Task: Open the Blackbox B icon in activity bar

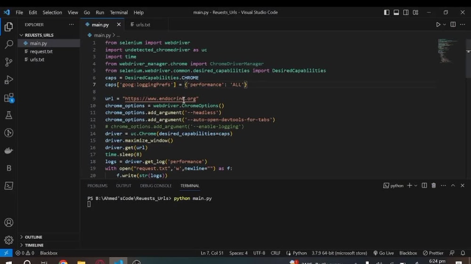Action: point(8,168)
